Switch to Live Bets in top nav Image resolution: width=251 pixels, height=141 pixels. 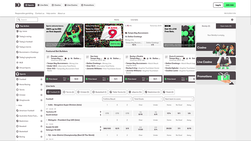pos(43,5)
